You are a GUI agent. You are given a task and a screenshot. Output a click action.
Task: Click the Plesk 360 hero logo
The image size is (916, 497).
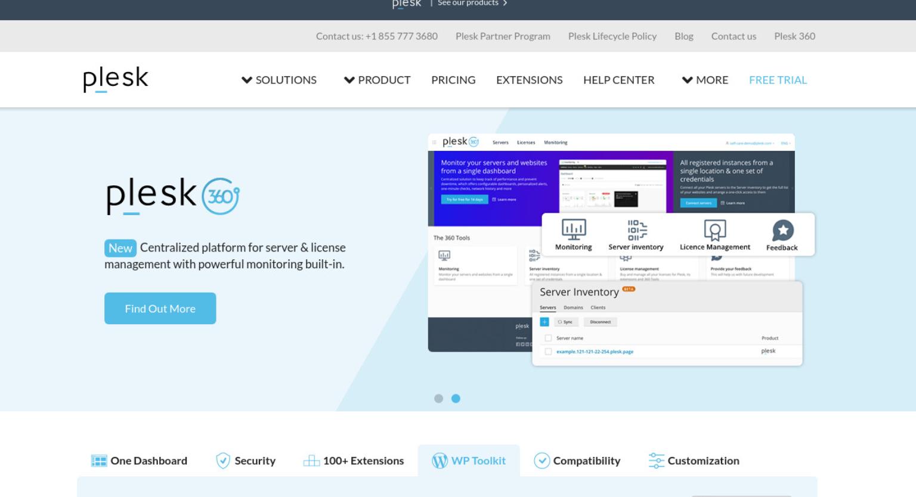173,196
